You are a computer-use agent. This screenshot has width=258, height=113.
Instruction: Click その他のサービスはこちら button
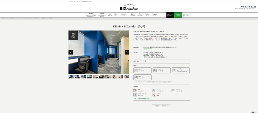coord(162,106)
